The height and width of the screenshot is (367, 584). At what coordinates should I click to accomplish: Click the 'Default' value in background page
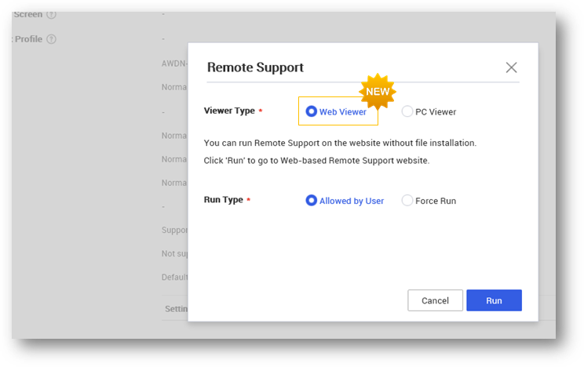coord(174,278)
